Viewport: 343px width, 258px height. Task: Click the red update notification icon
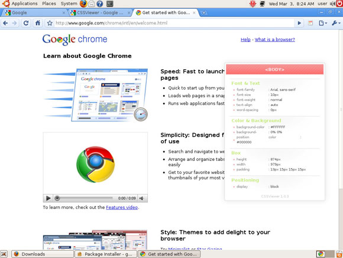(253, 4)
